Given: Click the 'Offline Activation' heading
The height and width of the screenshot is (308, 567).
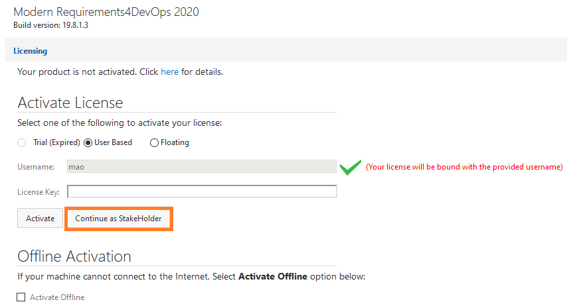Looking at the screenshot, I should pyautogui.click(x=74, y=256).
